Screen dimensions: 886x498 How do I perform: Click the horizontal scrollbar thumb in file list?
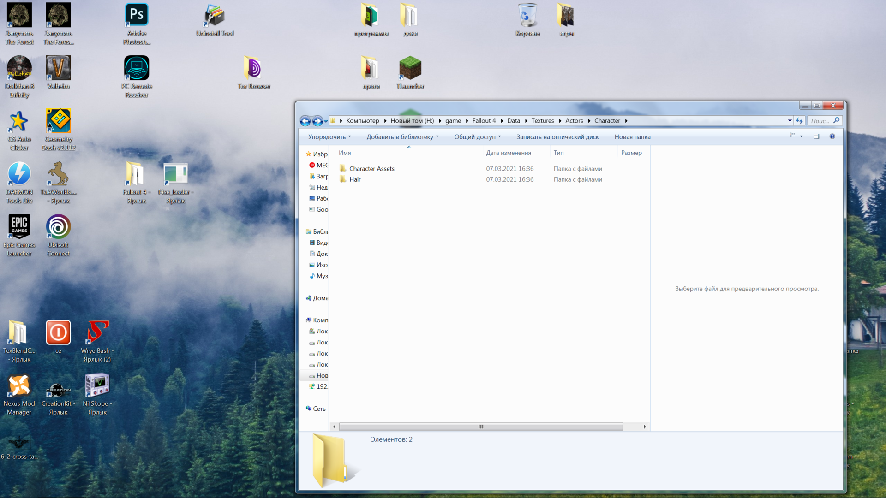click(x=481, y=427)
